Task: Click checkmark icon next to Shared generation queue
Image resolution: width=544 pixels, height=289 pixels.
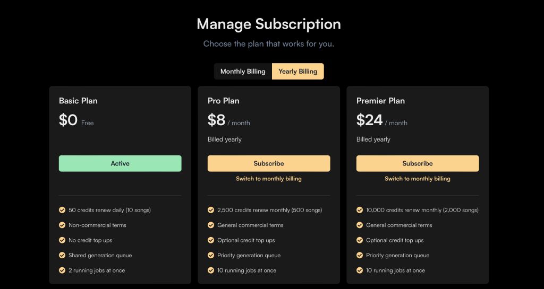Action: tap(62, 255)
